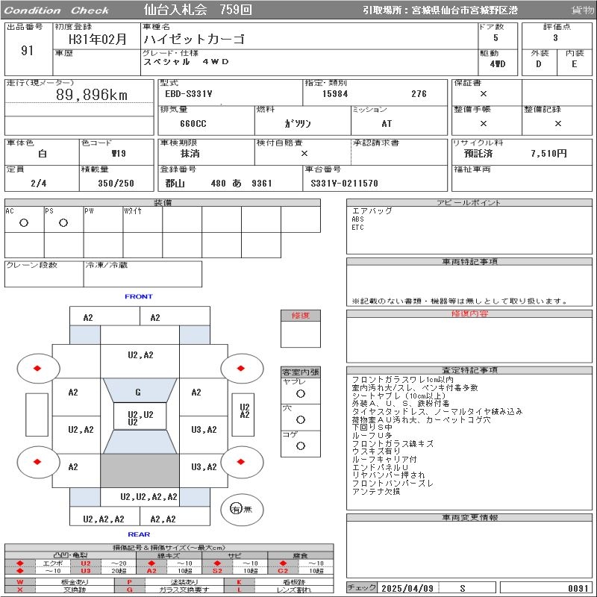Click the transmission value AT

pos(387,124)
